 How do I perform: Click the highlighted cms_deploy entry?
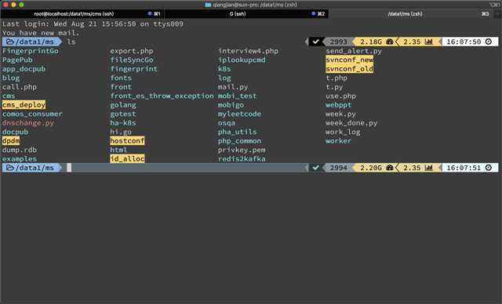point(24,104)
